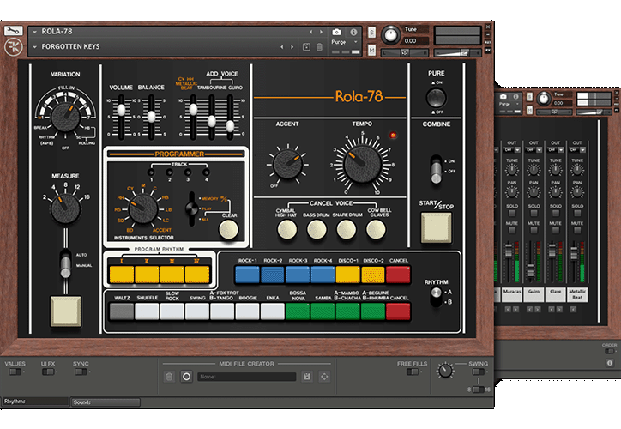Screen dimensions: 621x429
Task: Click the programmer Clear button
Action: click(x=228, y=229)
